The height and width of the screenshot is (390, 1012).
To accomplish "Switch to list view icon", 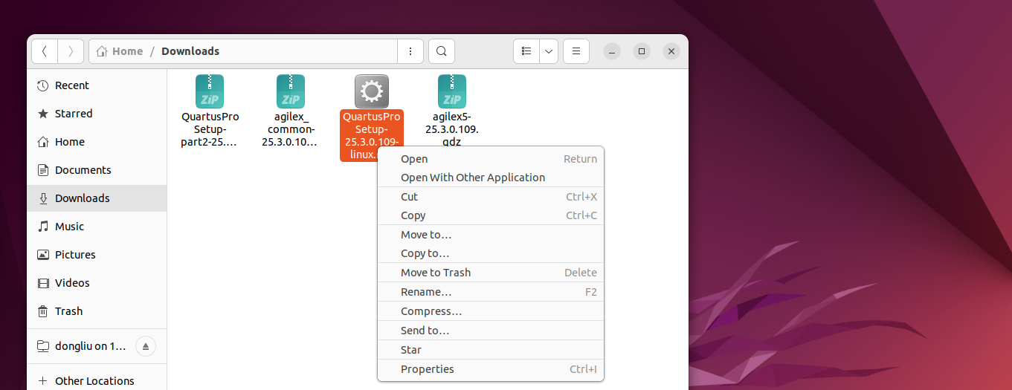I will (526, 51).
